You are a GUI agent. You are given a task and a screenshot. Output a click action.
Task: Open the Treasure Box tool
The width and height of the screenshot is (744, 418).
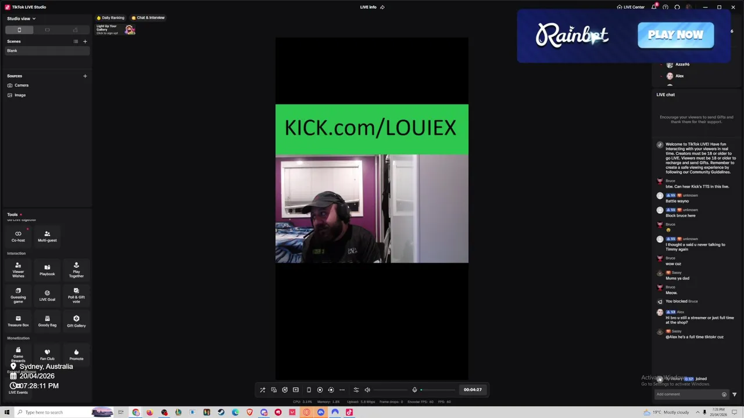click(18, 321)
